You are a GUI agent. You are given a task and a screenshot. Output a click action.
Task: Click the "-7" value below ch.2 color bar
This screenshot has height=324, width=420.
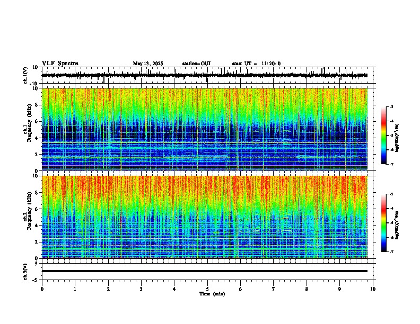tap(391, 251)
